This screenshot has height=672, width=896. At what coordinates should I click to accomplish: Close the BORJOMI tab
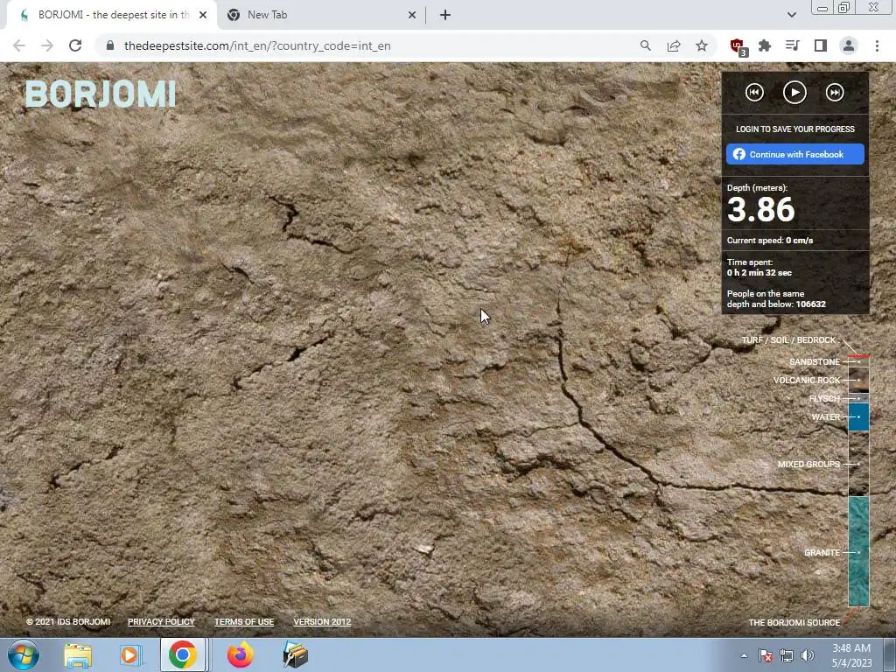click(203, 16)
